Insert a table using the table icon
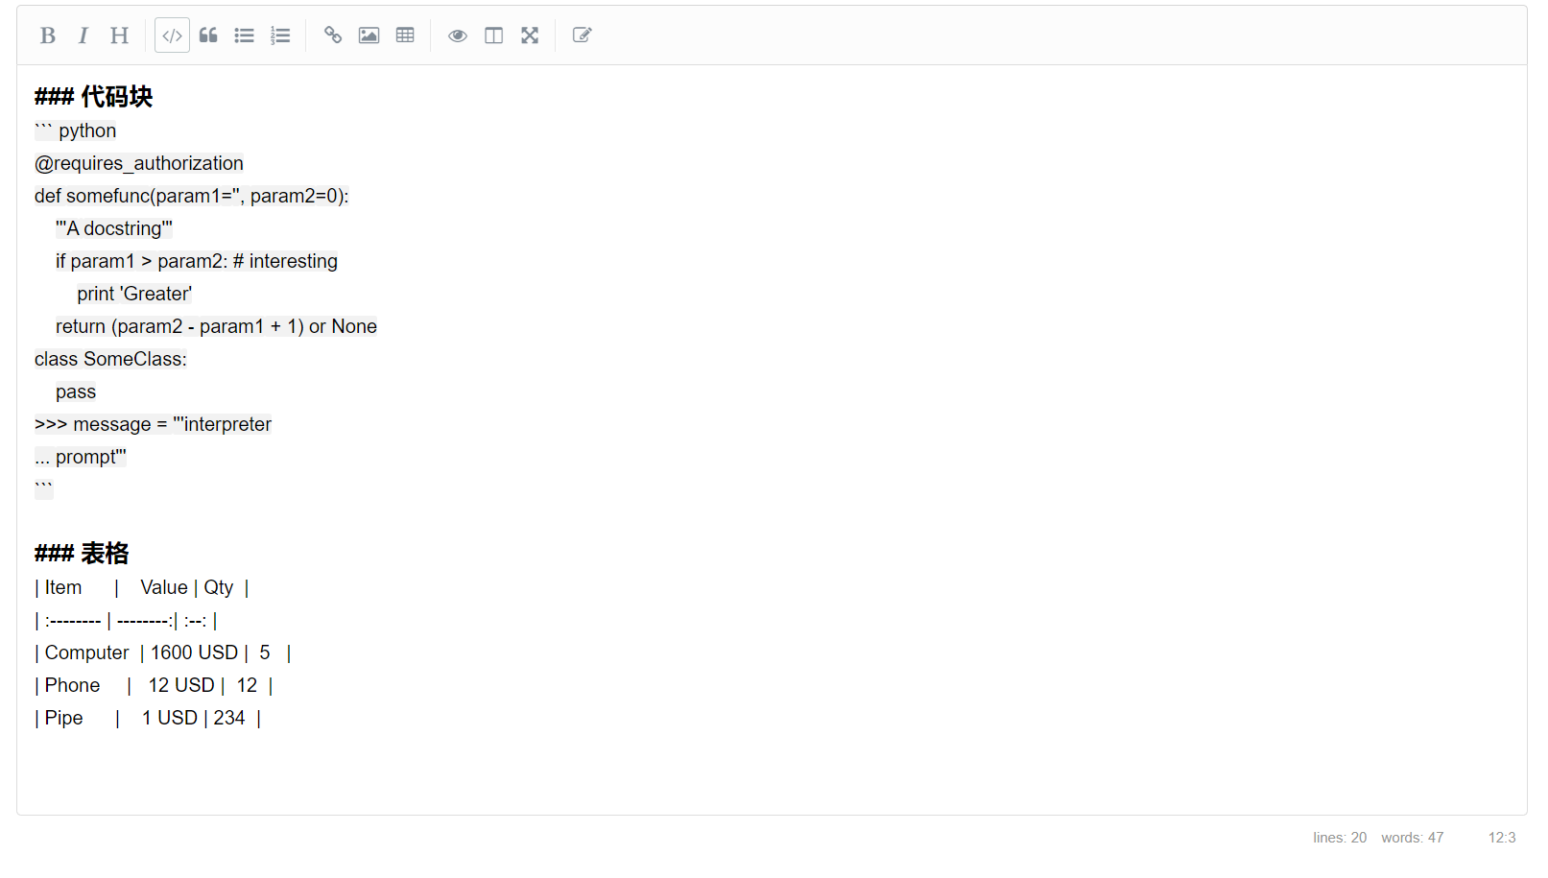 click(405, 36)
